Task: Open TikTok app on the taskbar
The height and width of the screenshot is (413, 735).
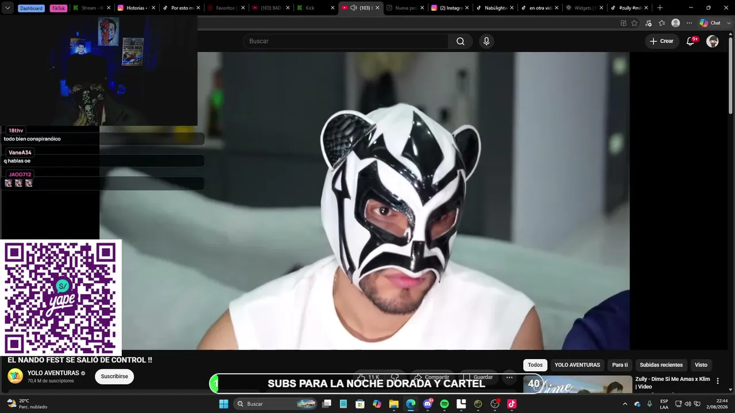Action: click(x=512, y=404)
